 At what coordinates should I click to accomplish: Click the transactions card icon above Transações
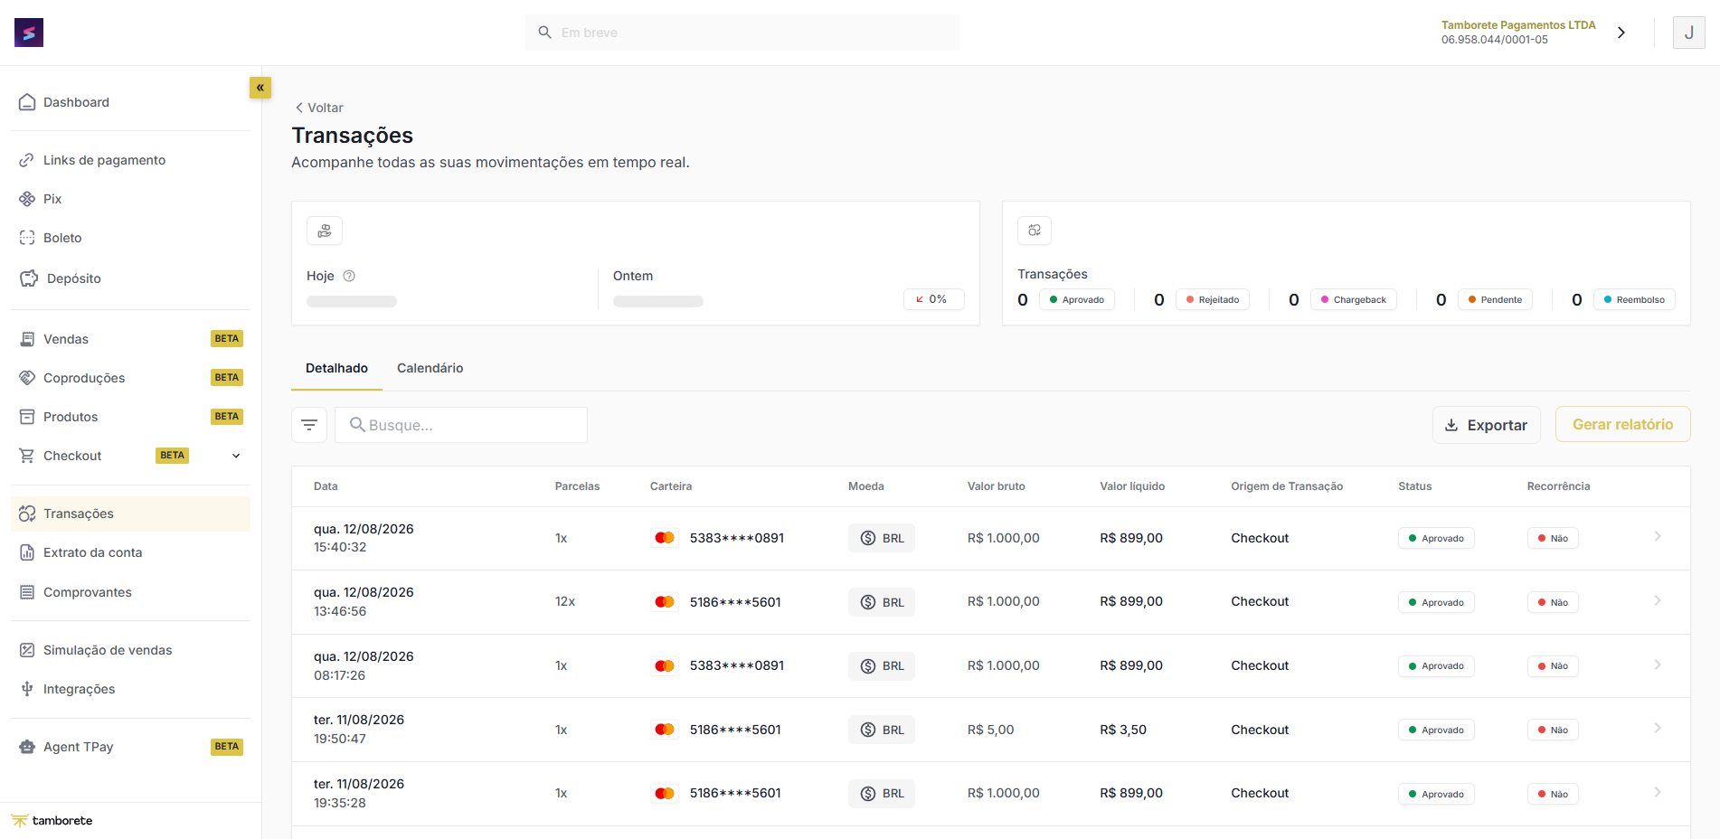[x=1035, y=231]
